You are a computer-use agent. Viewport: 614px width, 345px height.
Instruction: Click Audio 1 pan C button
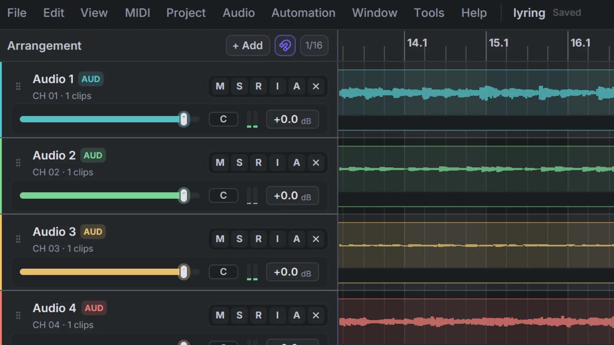pyautogui.click(x=223, y=119)
